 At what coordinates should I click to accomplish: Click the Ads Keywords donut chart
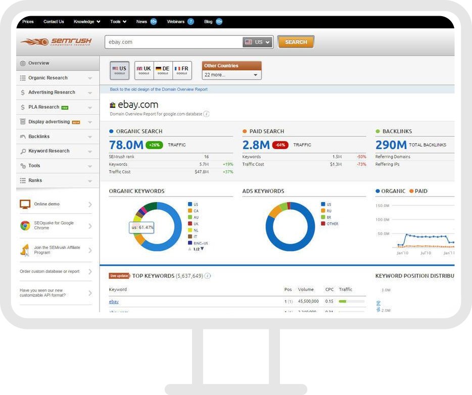(x=290, y=226)
